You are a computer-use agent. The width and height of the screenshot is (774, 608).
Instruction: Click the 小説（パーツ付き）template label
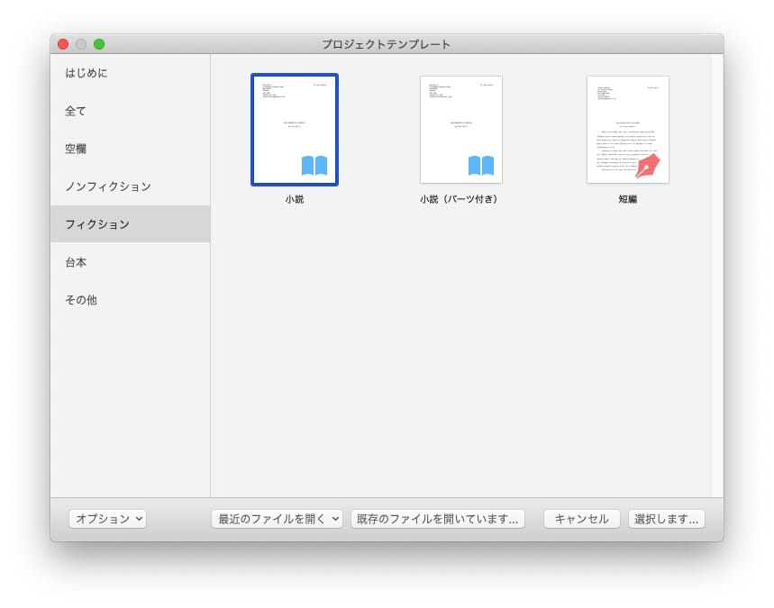tap(459, 199)
